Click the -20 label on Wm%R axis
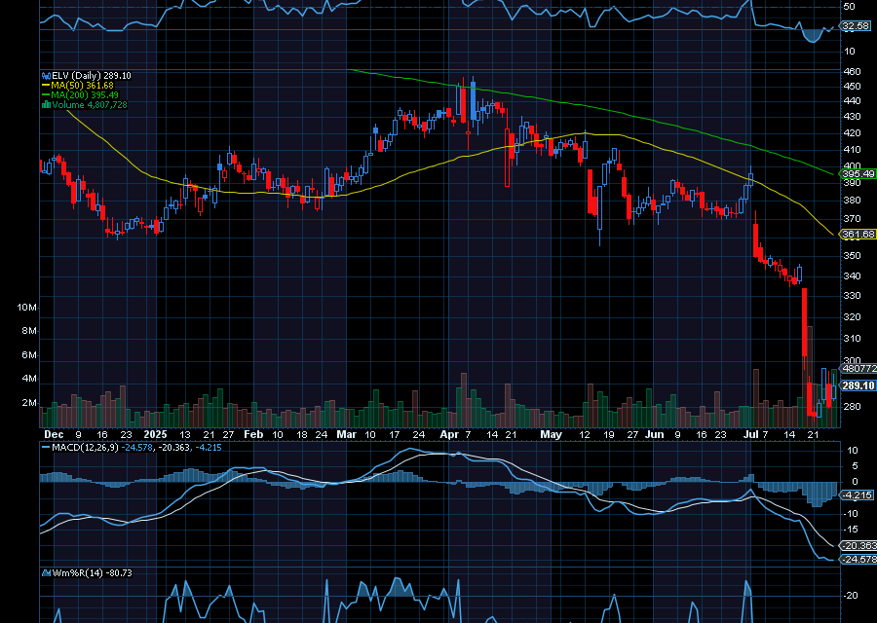Viewport: 877px width, 623px height. 850,596
